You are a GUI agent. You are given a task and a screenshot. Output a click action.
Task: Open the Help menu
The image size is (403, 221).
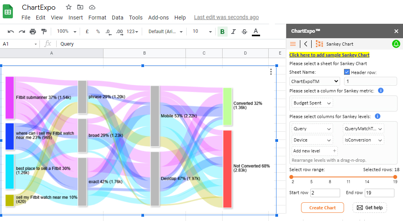(180, 18)
